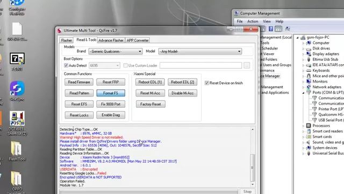The image size is (344, 194).
Task: Open File menu in Computer Management
Action: pos(240,22)
